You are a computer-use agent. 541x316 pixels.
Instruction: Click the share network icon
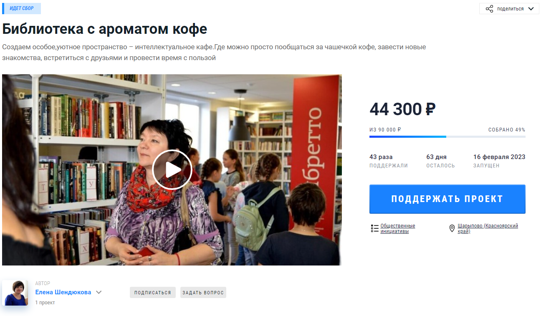(489, 9)
